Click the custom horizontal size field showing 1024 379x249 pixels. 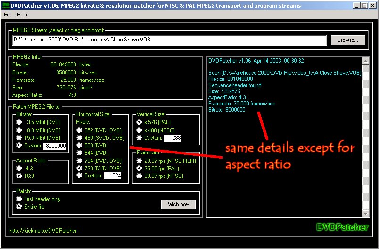click(x=113, y=176)
